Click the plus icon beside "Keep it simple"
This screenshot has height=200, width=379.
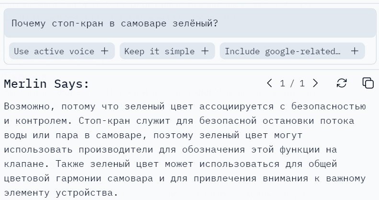(x=205, y=51)
